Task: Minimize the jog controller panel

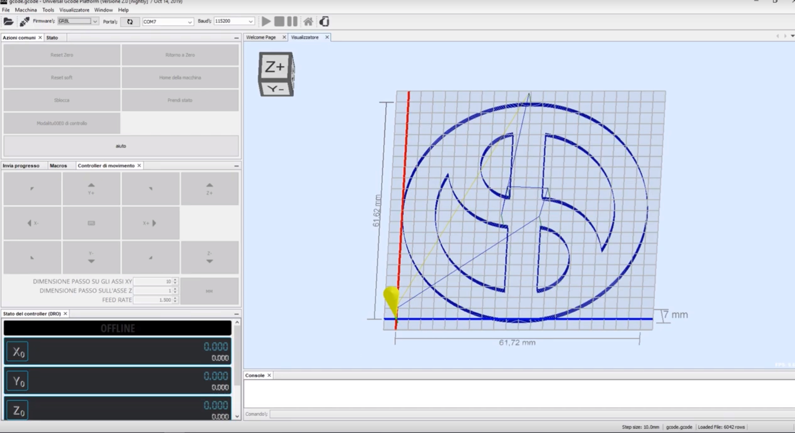Action: click(x=236, y=166)
